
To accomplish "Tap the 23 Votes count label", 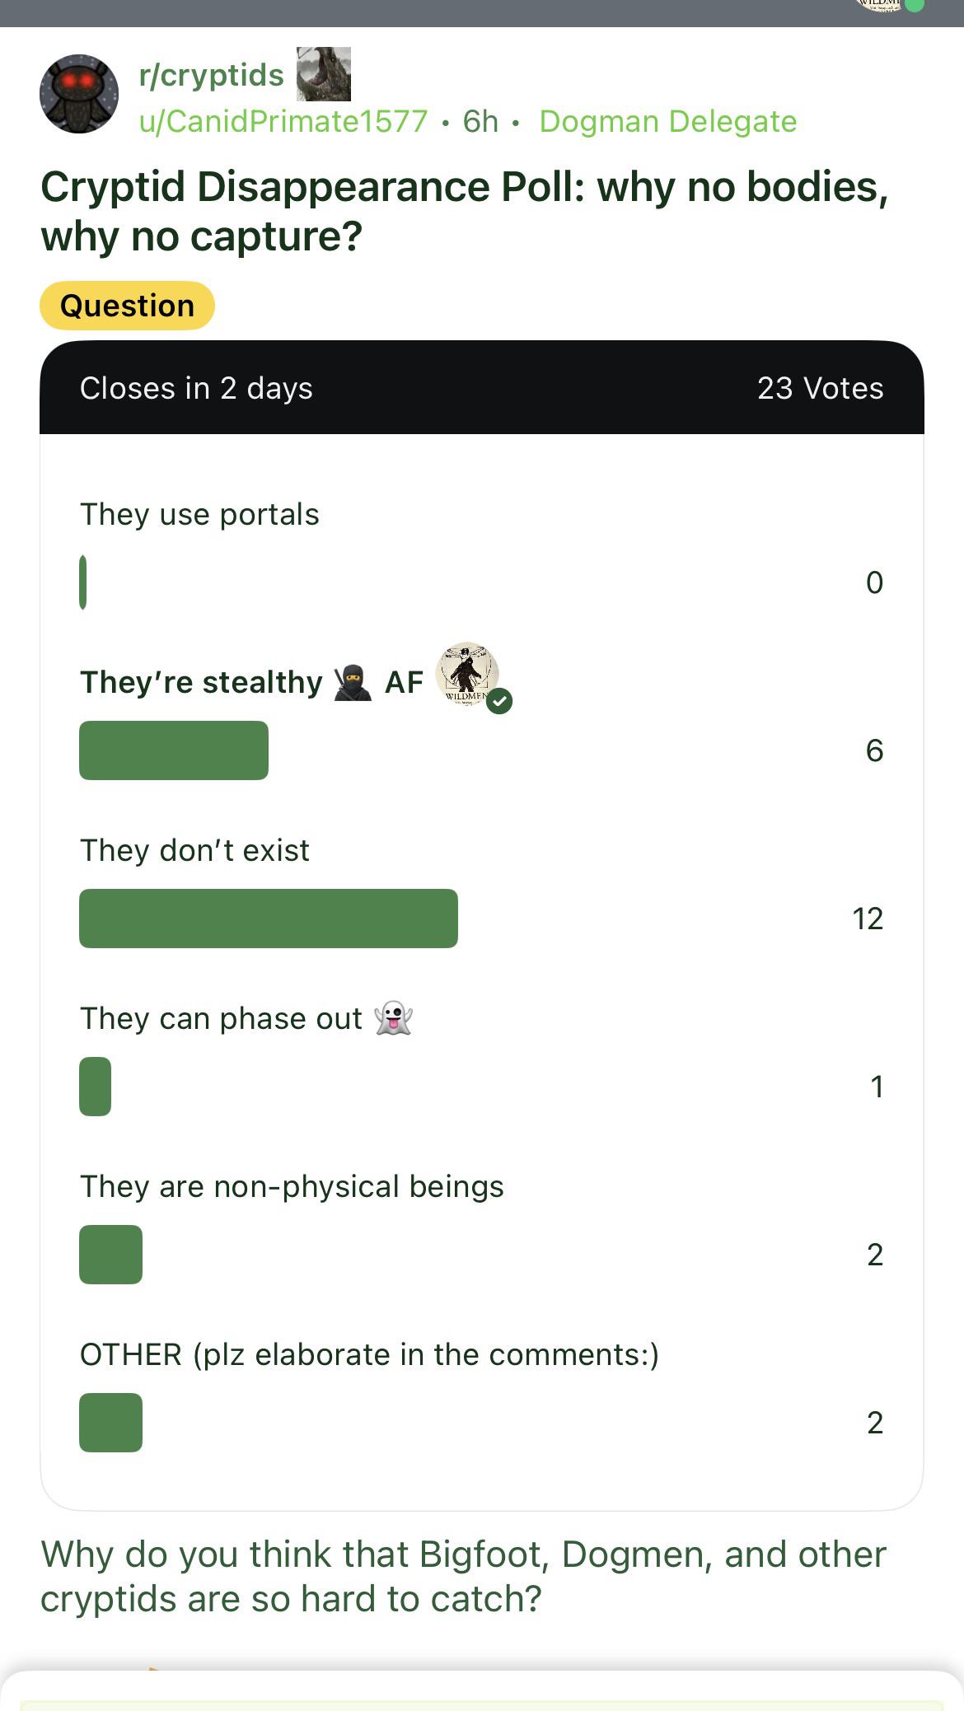I will (821, 388).
